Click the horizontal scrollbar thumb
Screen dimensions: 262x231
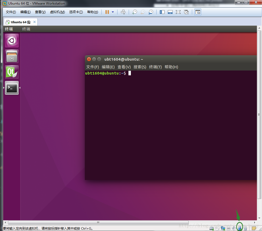[x=98, y=222]
